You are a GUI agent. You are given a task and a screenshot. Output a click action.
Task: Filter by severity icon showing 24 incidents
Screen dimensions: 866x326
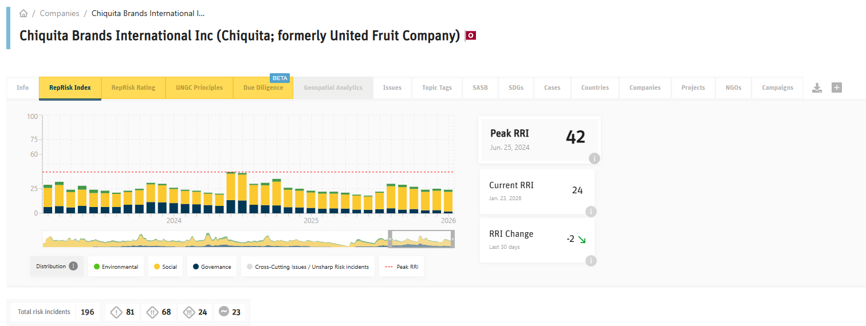(x=189, y=312)
